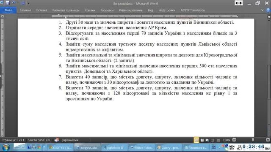
Task: Click text 'за довготою за спадання по Україні'
Action: [x=177, y=82]
